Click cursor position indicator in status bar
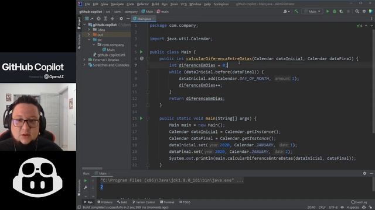375x210 pixels. pos(311,208)
